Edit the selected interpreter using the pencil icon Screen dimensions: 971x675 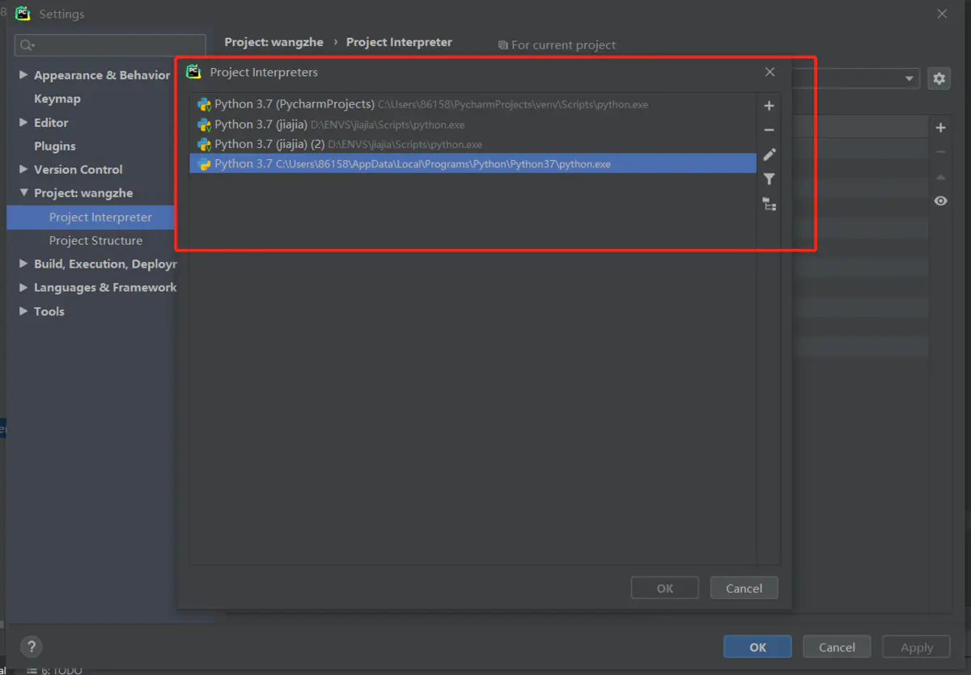tap(769, 154)
